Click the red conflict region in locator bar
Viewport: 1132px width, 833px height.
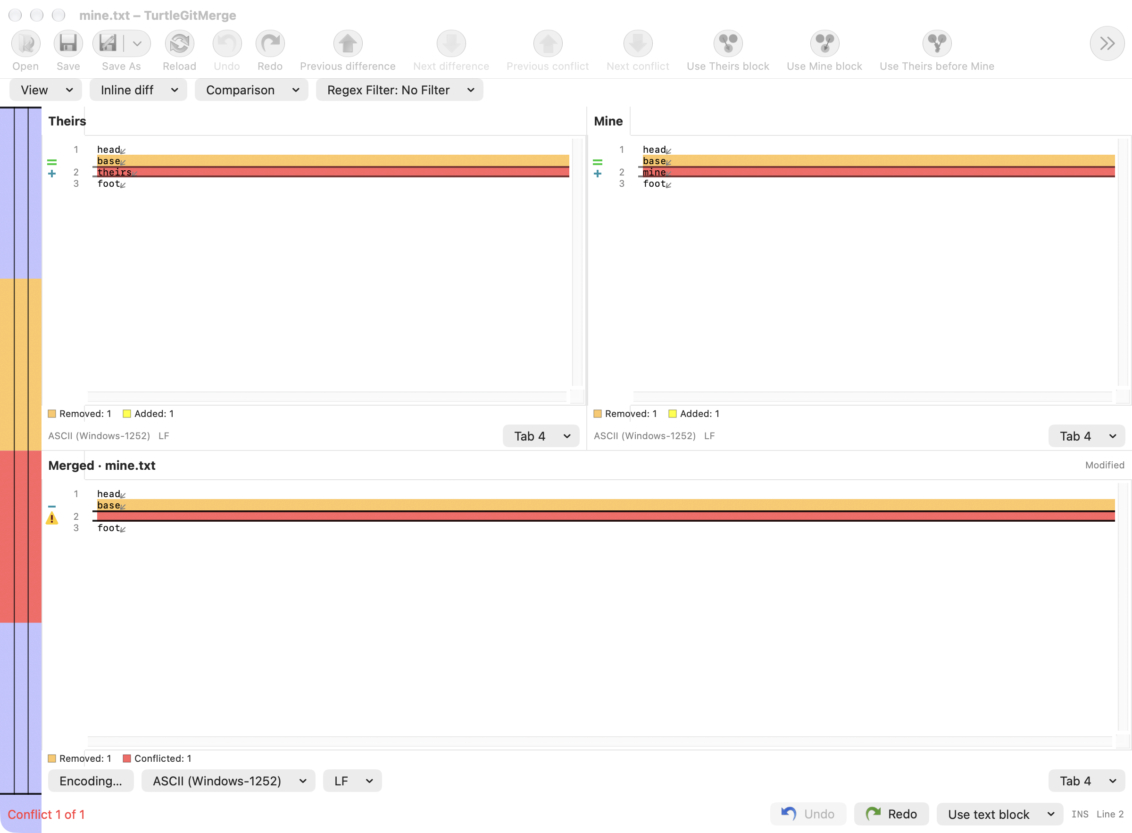pyautogui.click(x=21, y=536)
